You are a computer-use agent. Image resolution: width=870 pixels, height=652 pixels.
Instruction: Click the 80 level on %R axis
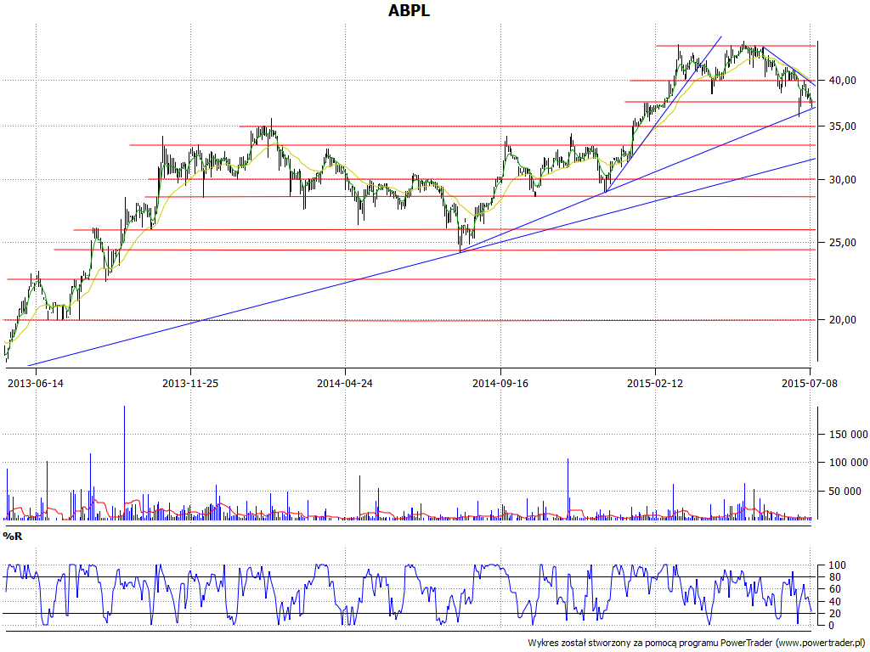click(x=834, y=577)
